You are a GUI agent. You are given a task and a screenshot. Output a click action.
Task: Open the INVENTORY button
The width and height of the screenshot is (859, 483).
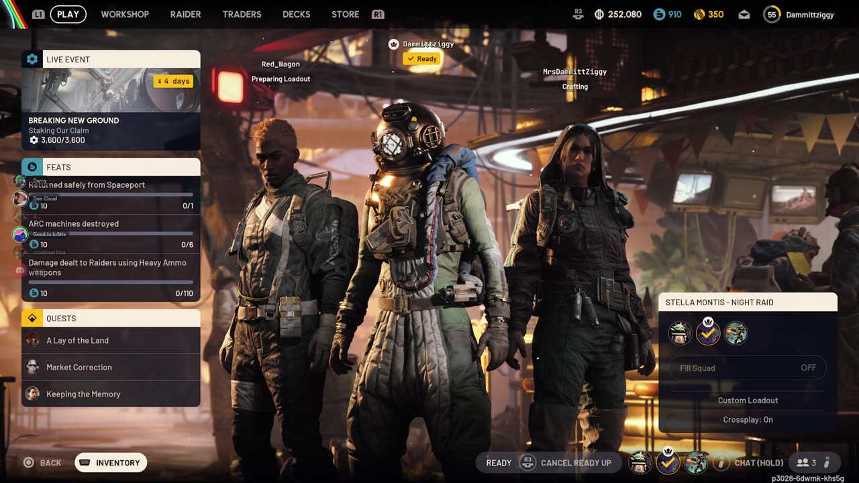click(111, 463)
